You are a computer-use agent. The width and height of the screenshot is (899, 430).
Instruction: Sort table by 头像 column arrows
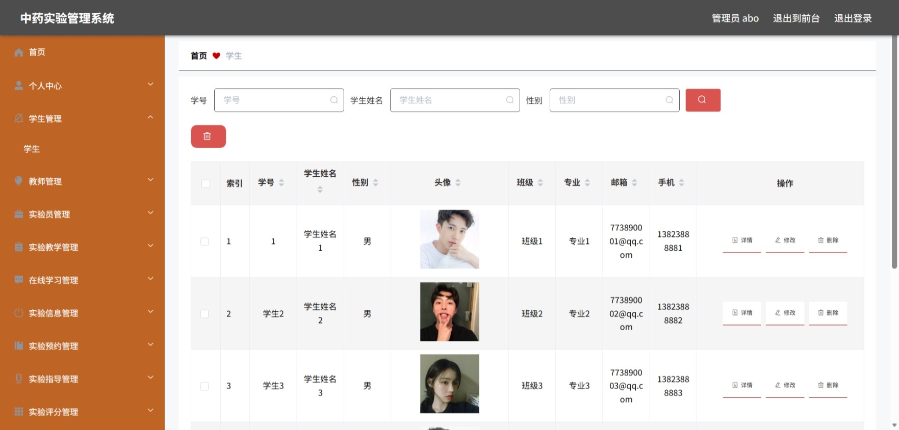(458, 182)
